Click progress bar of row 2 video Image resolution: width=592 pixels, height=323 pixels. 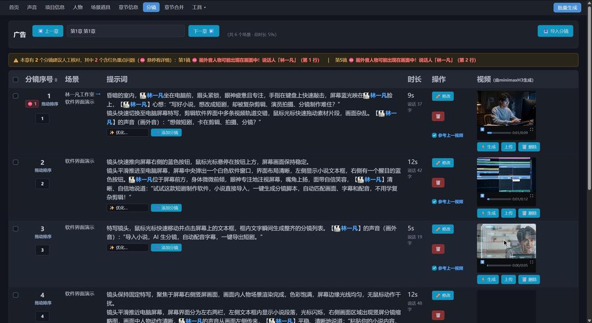[x=499, y=199]
